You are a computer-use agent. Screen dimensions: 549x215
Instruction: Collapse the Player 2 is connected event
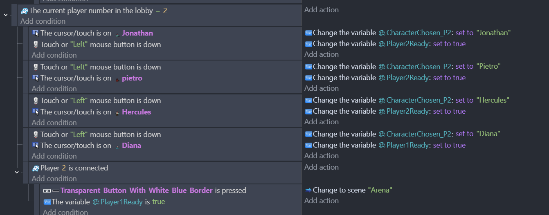pyautogui.click(x=17, y=172)
